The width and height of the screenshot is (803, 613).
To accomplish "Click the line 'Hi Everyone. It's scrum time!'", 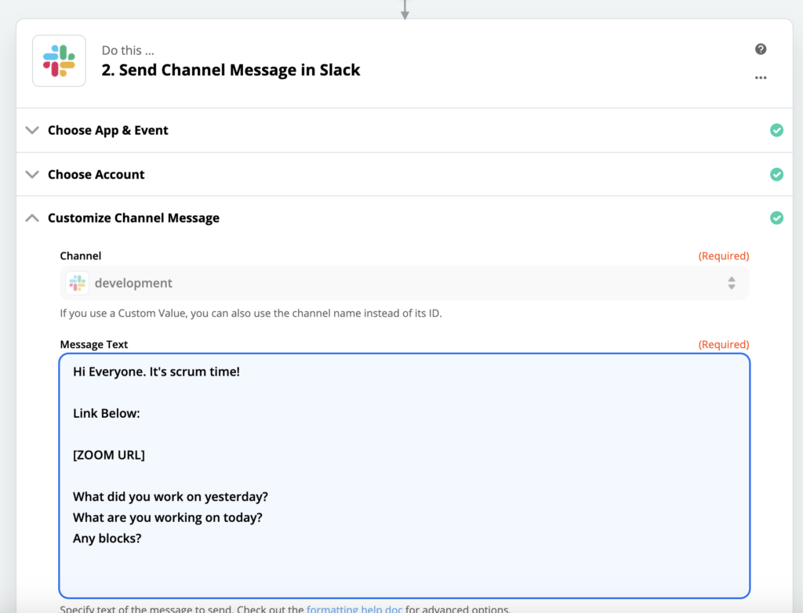I will 156,372.
